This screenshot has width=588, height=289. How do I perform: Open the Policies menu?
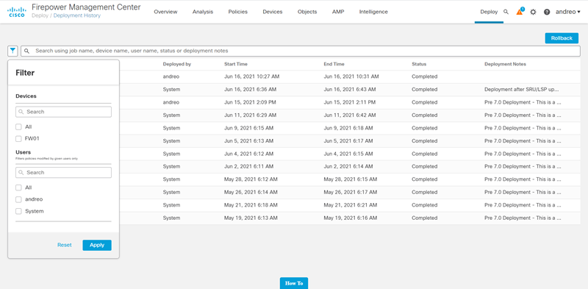pyautogui.click(x=237, y=12)
